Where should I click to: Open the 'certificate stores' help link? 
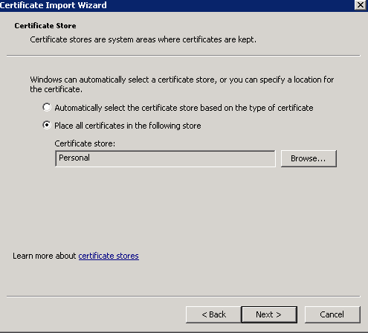click(109, 256)
